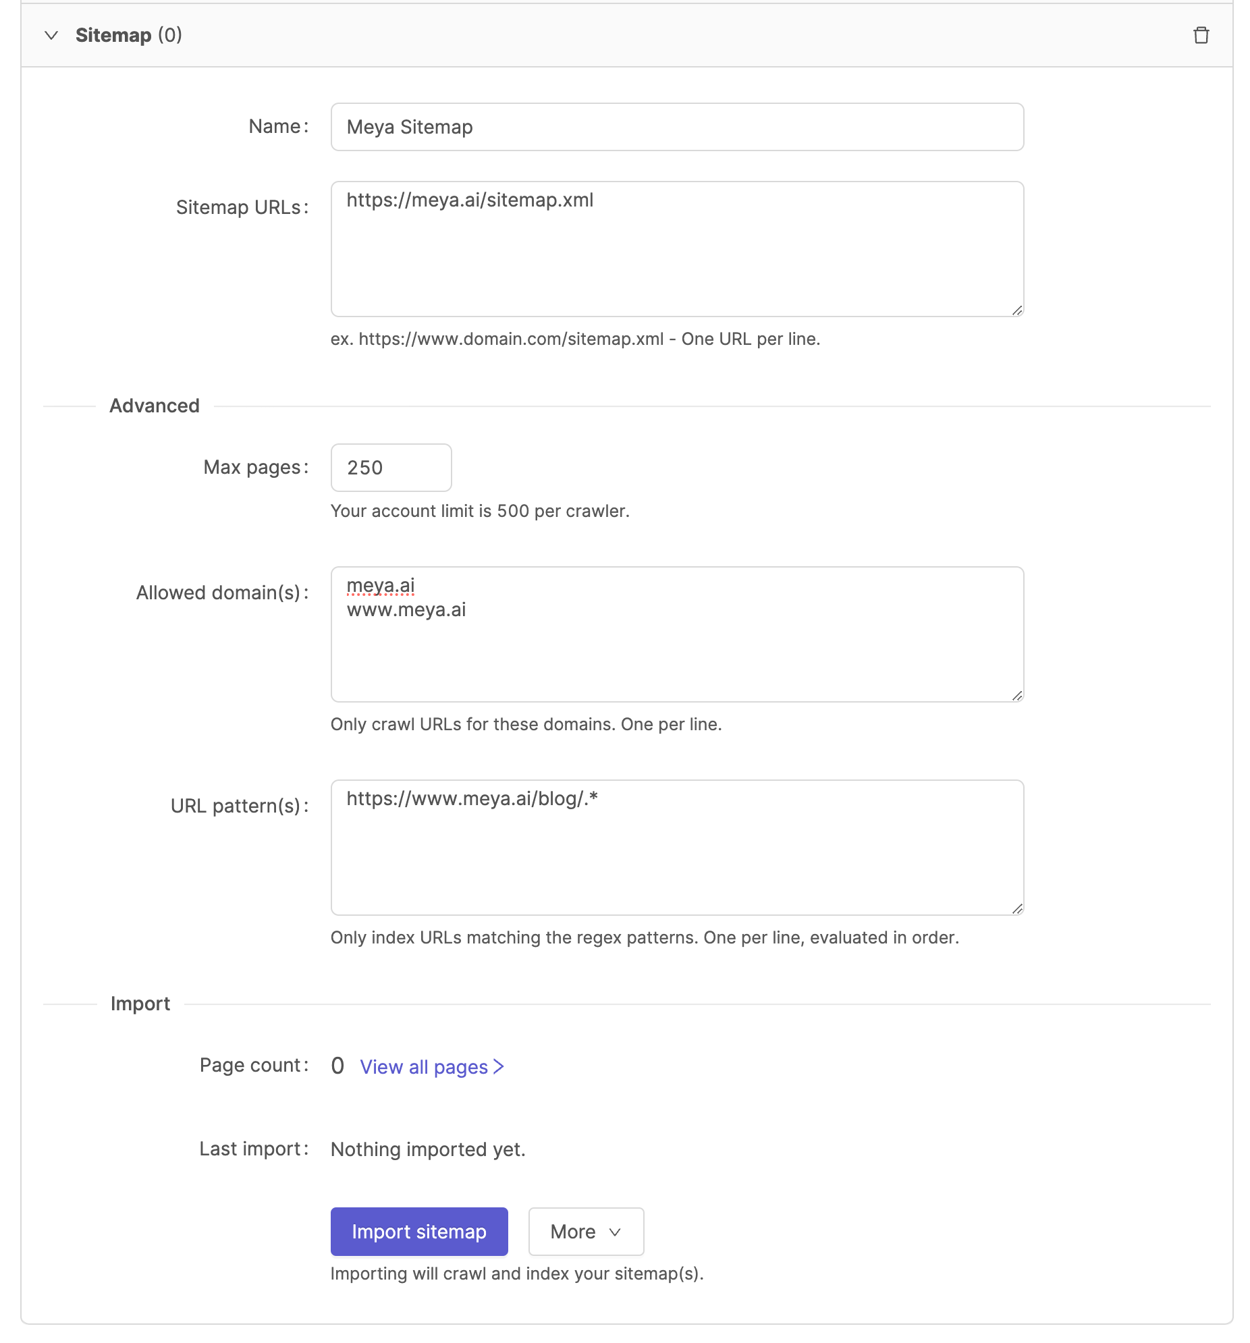The height and width of the screenshot is (1343, 1250).
Task: Grab resize handle of Sitemap URLs box
Action: point(1016,310)
